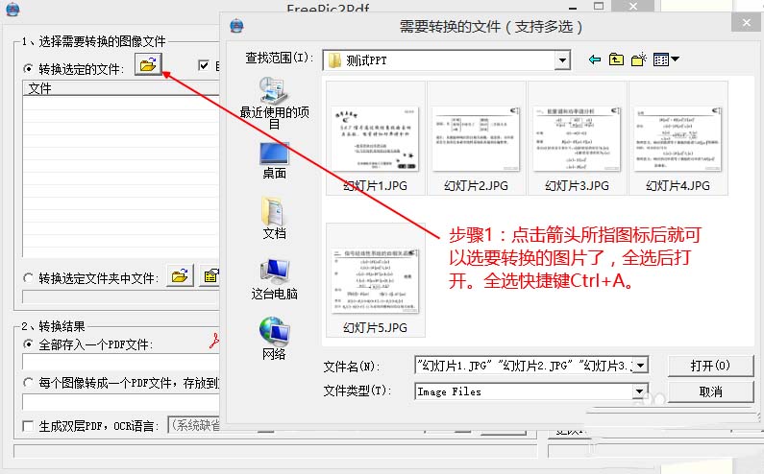Click the selected folder path field
764x474 pixels.
pyautogui.click(x=121, y=296)
